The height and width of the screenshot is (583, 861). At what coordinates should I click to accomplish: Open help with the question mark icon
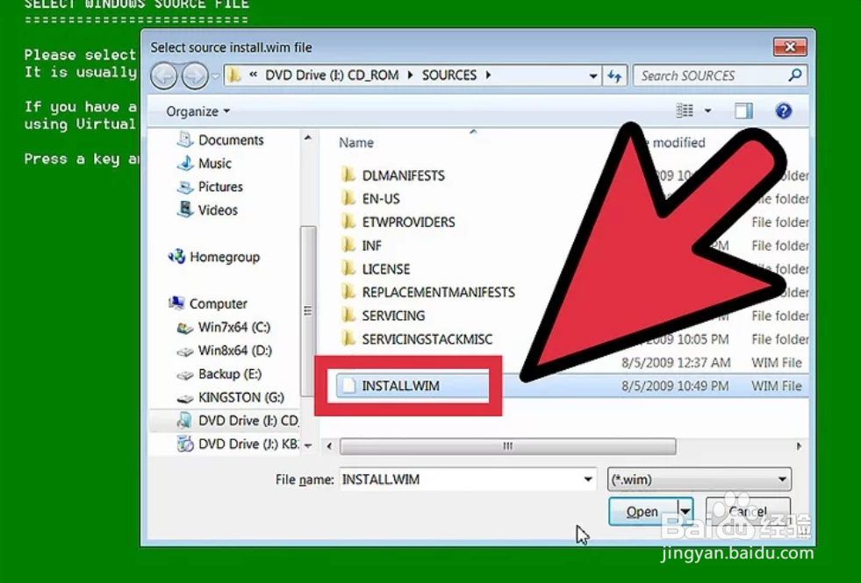[784, 110]
